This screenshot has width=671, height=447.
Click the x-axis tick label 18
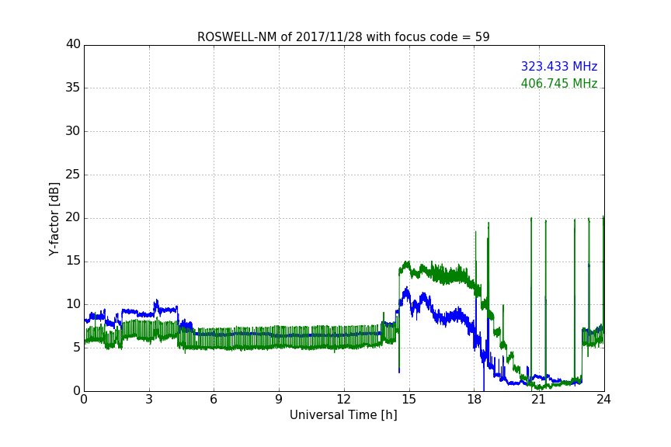pyautogui.click(x=475, y=400)
